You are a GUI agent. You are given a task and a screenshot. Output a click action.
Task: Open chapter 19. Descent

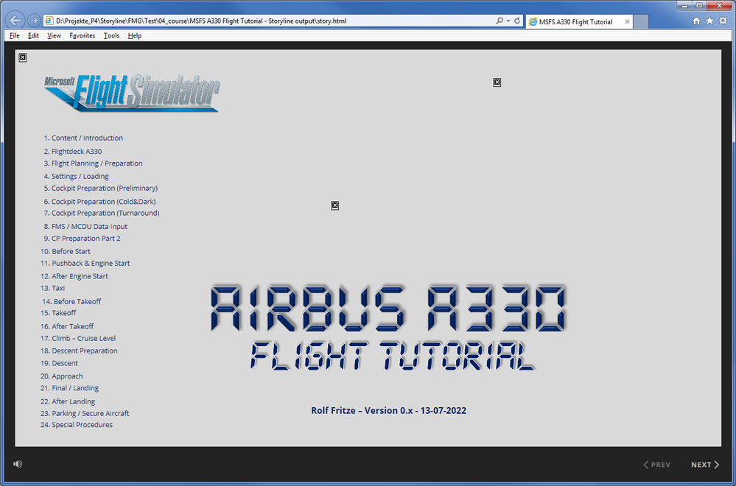pyautogui.click(x=59, y=363)
